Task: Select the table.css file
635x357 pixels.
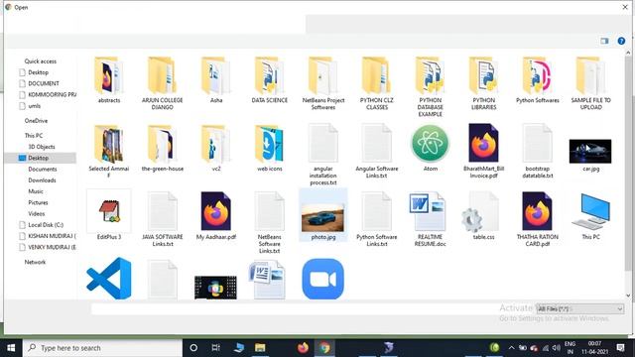Action: pyautogui.click(x=483, y=216)
